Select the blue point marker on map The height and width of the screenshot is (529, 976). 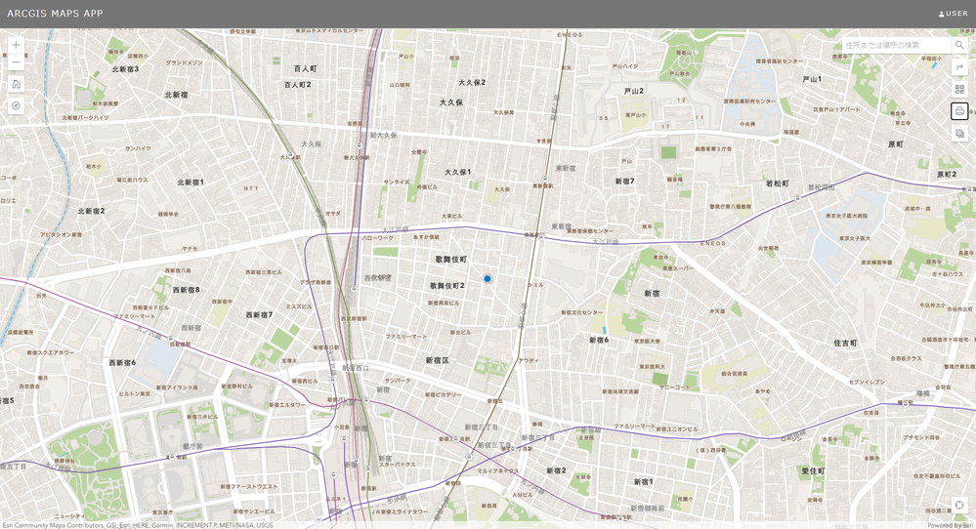click(x=488, y=279)
